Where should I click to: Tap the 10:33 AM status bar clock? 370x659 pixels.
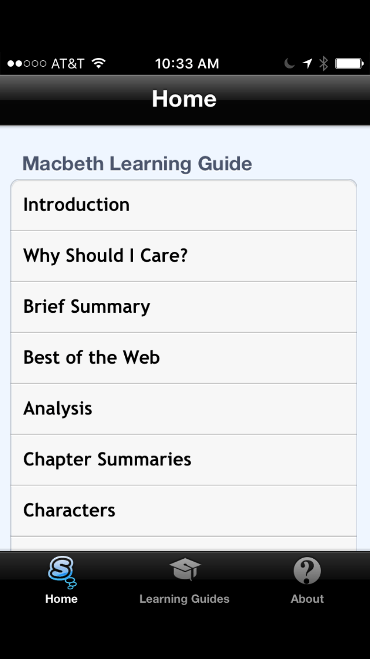187,64
